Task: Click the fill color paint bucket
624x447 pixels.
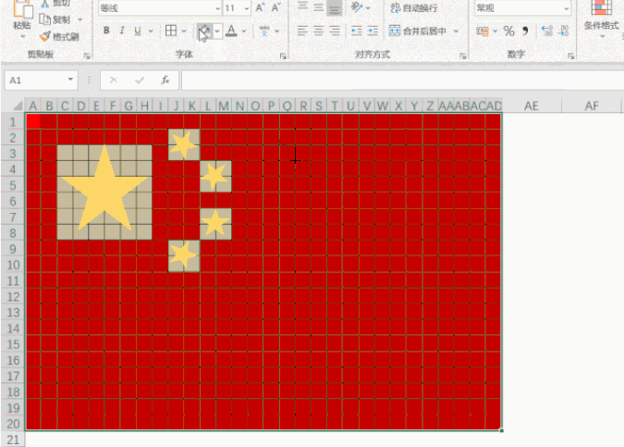Action: [204, 31]
